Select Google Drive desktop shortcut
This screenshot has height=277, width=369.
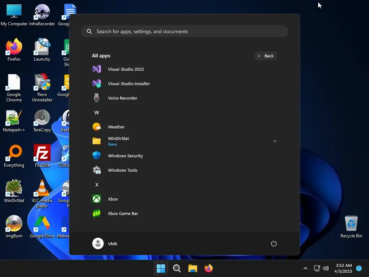(x=42, y=227)
